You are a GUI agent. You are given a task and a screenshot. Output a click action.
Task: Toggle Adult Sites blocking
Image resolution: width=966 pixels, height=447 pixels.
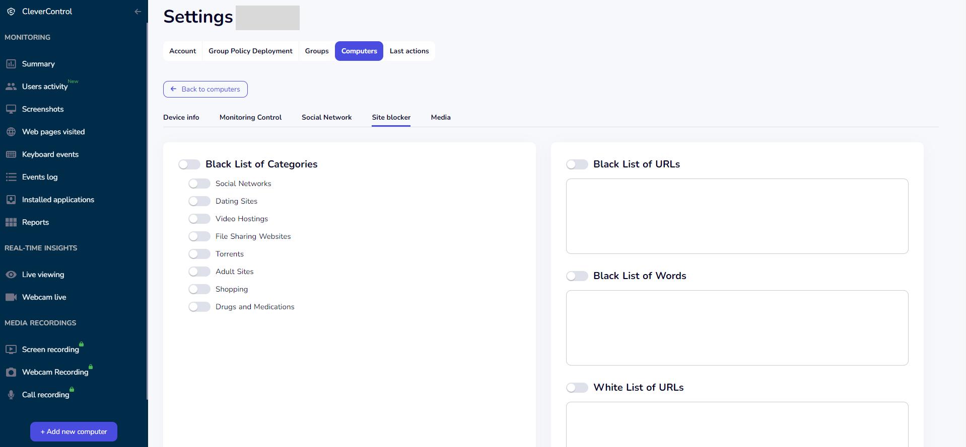(199, 272)
